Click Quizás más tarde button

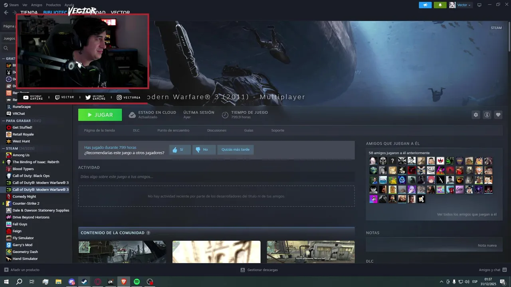click(236, 150)
